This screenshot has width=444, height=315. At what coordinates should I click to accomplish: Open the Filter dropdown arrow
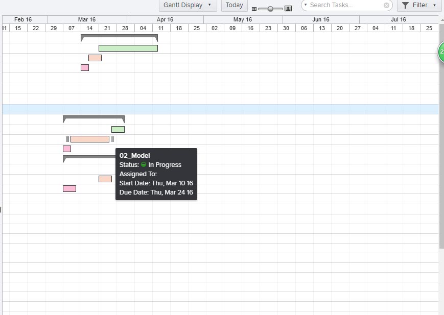pos(434,5)
